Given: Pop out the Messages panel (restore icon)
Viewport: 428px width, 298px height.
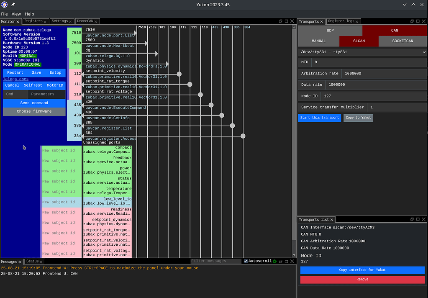Looking at the screenshot, I should 280,261.
